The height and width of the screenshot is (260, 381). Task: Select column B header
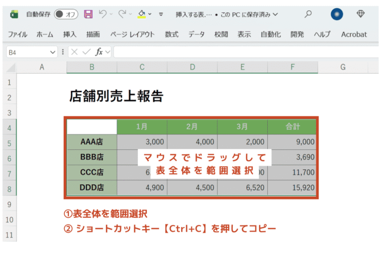(92, 67)
